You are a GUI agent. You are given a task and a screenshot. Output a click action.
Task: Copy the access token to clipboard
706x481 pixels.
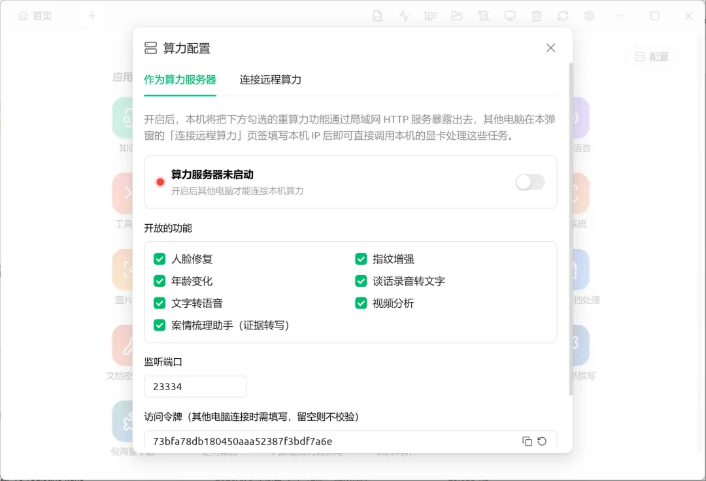coord(527,441)
